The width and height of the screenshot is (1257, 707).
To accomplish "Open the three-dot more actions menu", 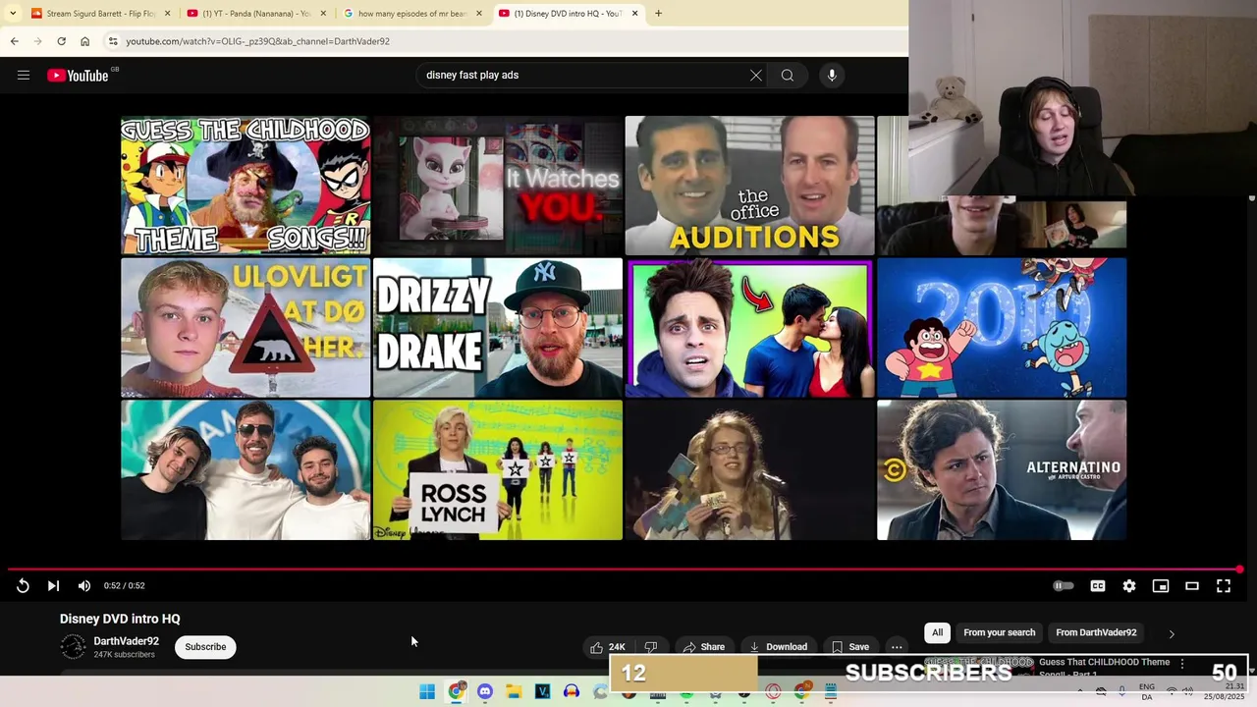I will (x=897, y=647).
